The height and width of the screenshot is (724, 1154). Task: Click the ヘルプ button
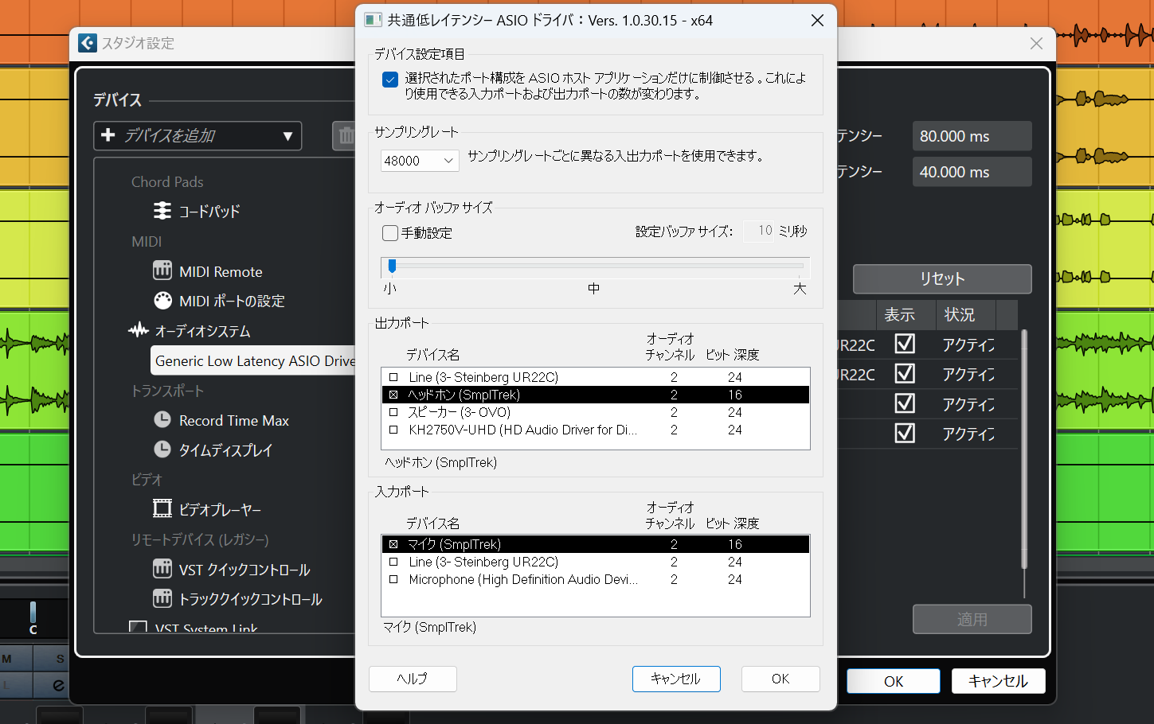click(413, 679)
